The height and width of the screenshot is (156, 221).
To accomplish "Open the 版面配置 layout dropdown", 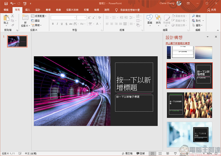I will 39,16.
